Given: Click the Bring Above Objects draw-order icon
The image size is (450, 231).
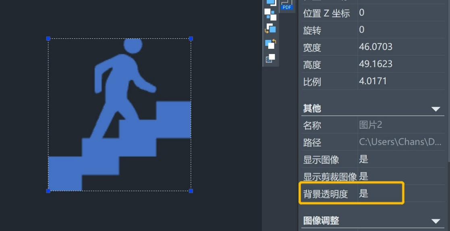Looking at the screenshot, I should pos(270,29).
